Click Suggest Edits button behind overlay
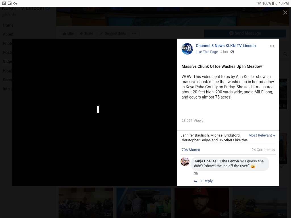This screenshot has height=218, width=291. pos(113,33)
